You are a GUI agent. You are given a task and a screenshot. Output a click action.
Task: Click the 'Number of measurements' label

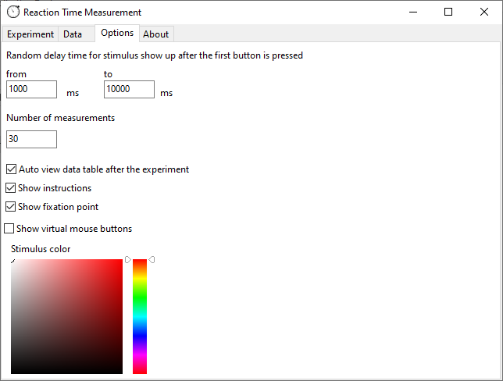[x=61, y=118]
